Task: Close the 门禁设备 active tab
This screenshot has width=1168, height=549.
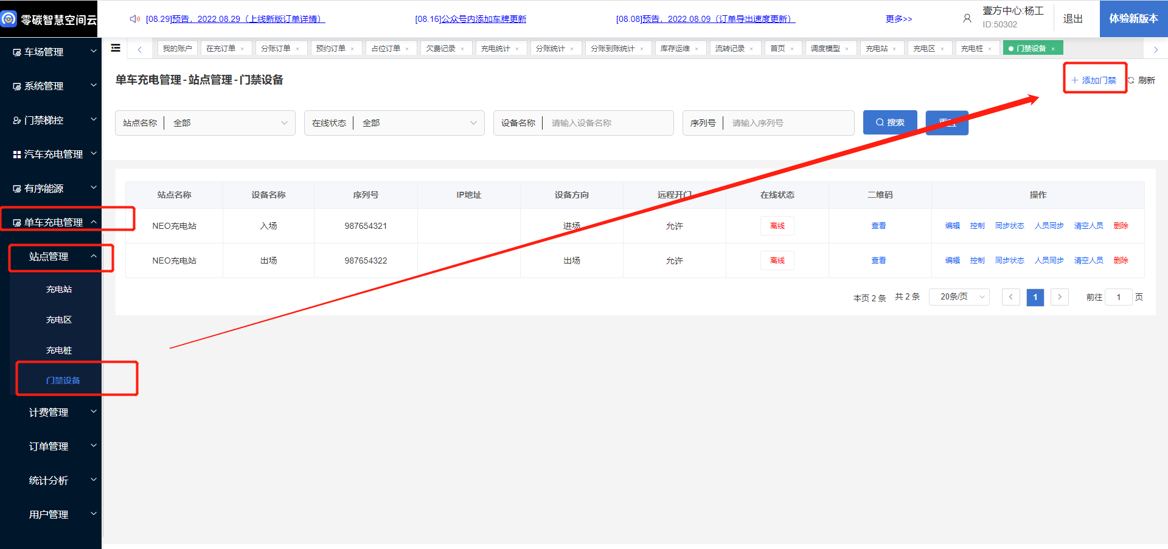Action: click(1053, 49)
